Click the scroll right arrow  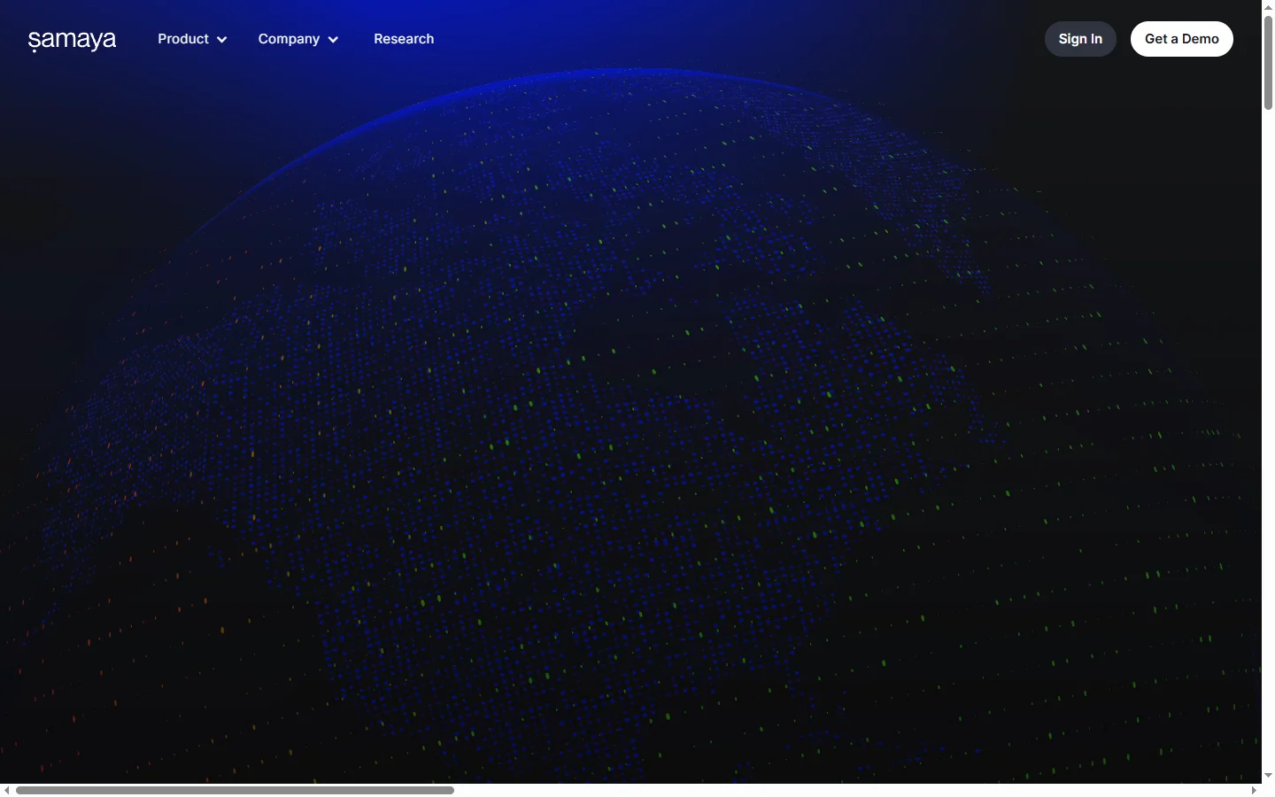click(x=1255, y=790)
